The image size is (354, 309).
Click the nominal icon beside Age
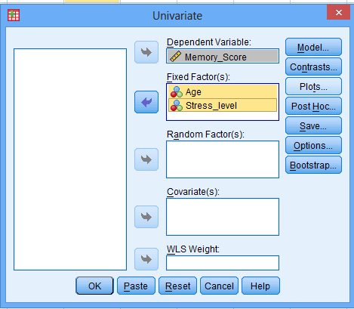point(177,92)
